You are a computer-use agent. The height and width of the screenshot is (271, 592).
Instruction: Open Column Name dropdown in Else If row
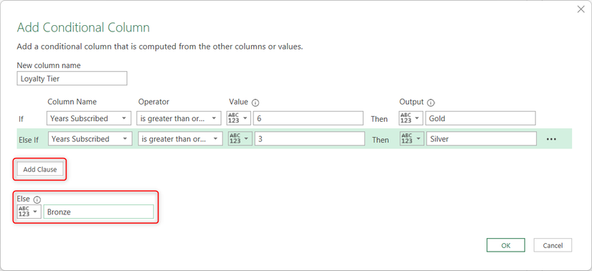point(90,139)
